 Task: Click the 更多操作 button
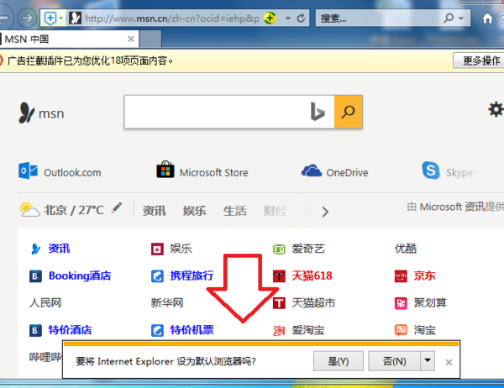point(480,60)
